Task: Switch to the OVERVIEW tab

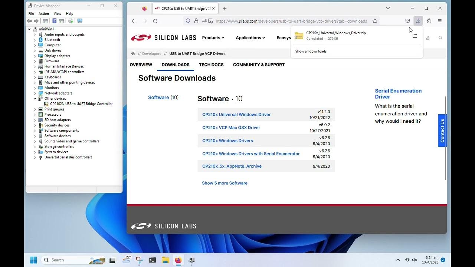Action: coord(141,65)
